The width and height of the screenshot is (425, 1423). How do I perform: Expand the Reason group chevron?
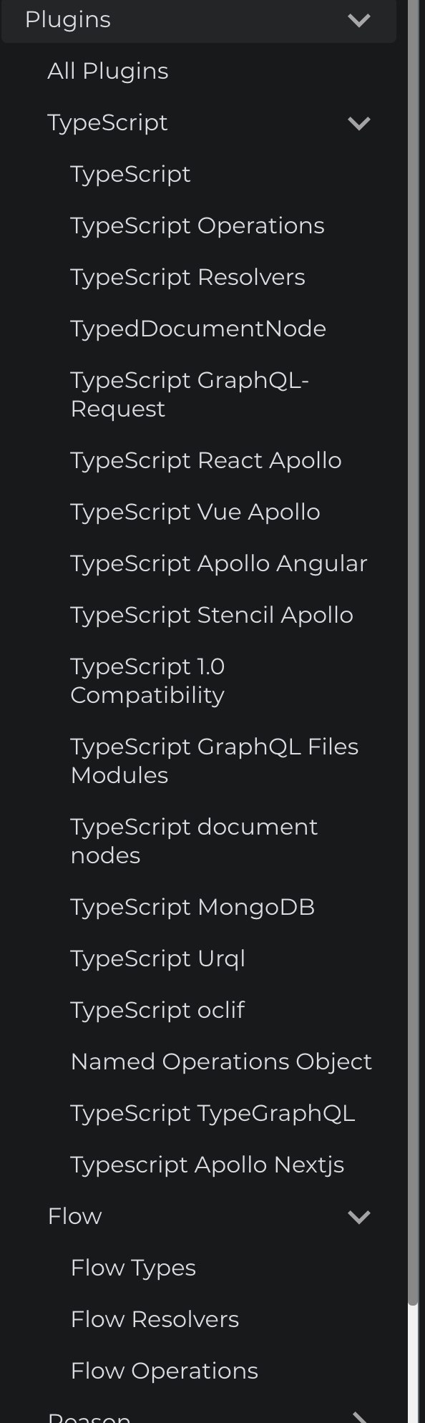(358, 1417)
